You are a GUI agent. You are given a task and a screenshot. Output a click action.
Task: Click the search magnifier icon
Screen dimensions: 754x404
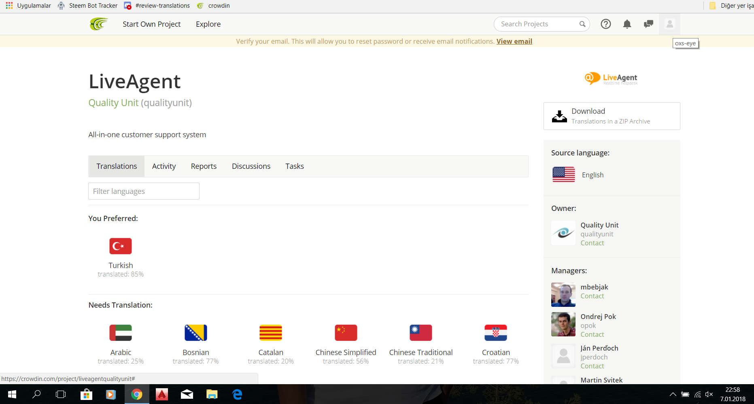click(x=582, y=24)
